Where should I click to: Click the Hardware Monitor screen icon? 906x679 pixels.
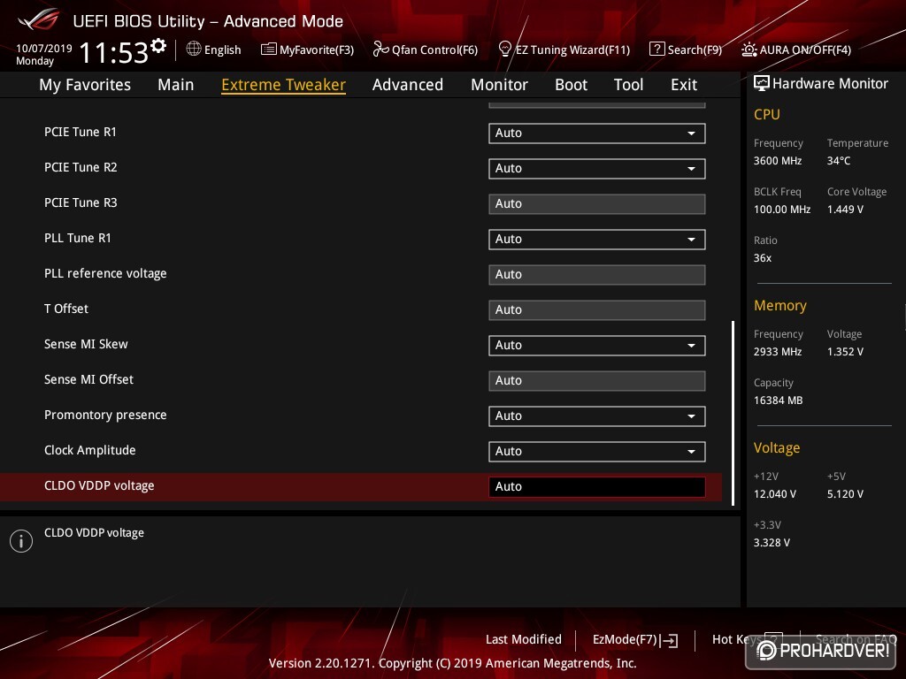point(761,83)
